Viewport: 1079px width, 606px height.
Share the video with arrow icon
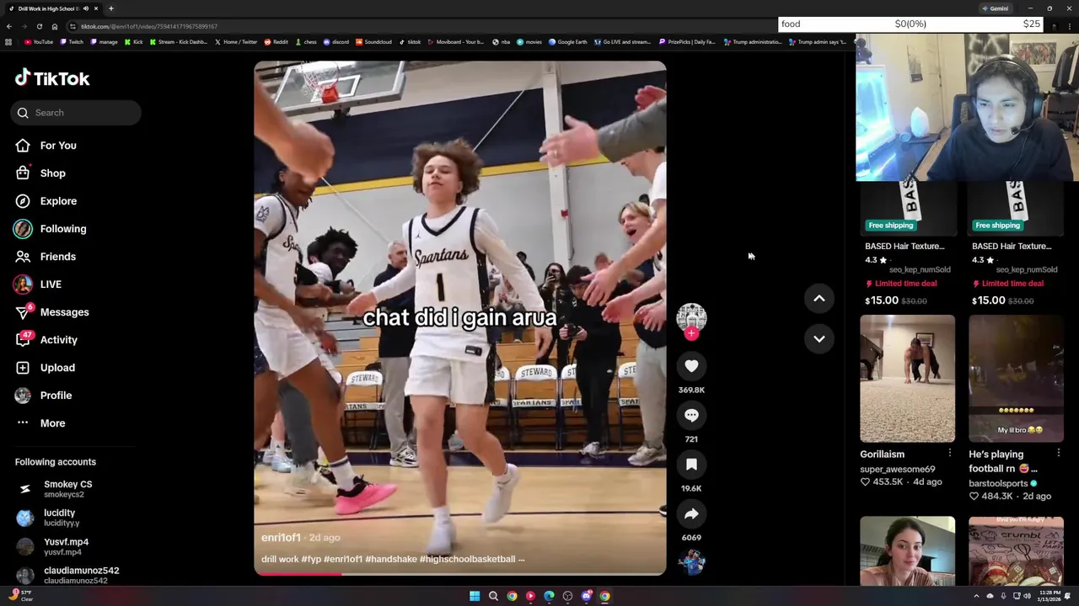tap(691, 513)
